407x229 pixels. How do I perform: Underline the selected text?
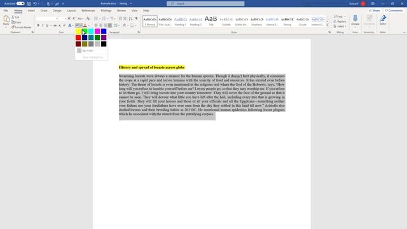(47, 25)
